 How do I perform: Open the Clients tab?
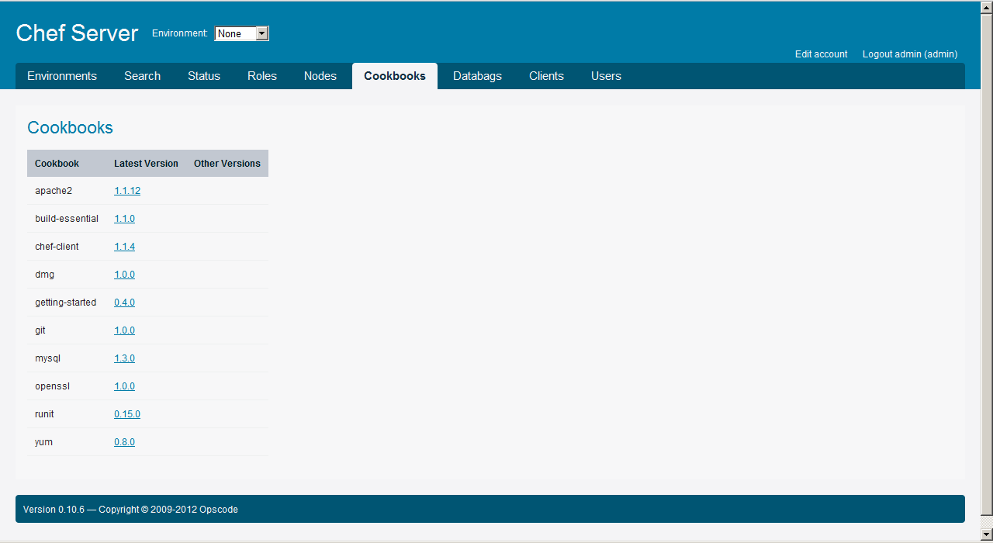(x=546, y=76)
